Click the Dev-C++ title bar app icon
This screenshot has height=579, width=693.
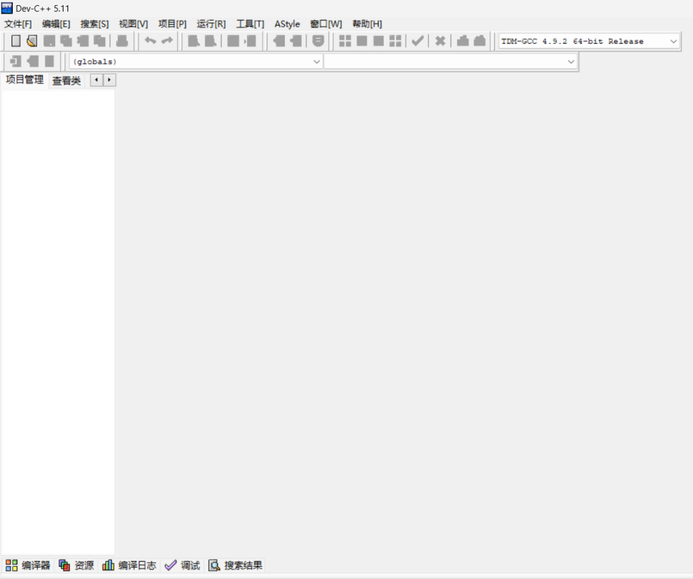click(x=7, y=8)
